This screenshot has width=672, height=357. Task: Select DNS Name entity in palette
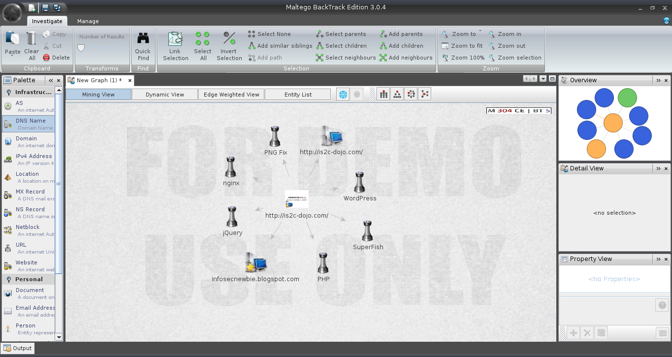29,124
